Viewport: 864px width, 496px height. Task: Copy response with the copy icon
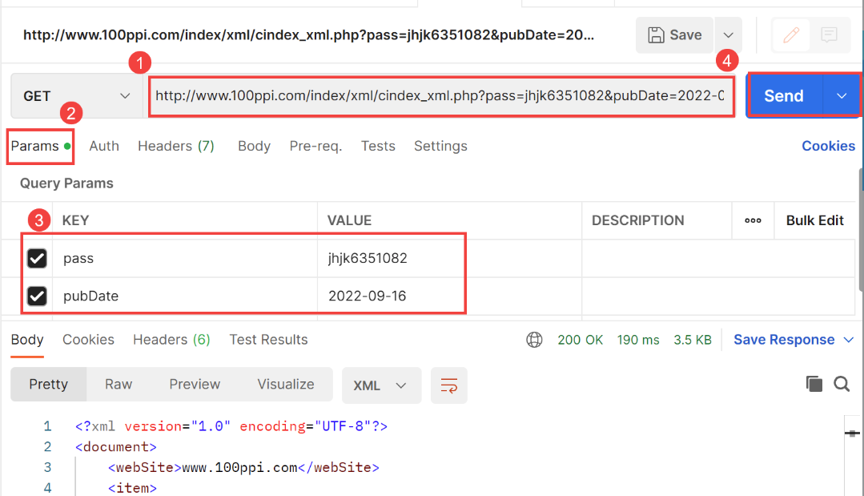tap(814, 384)
